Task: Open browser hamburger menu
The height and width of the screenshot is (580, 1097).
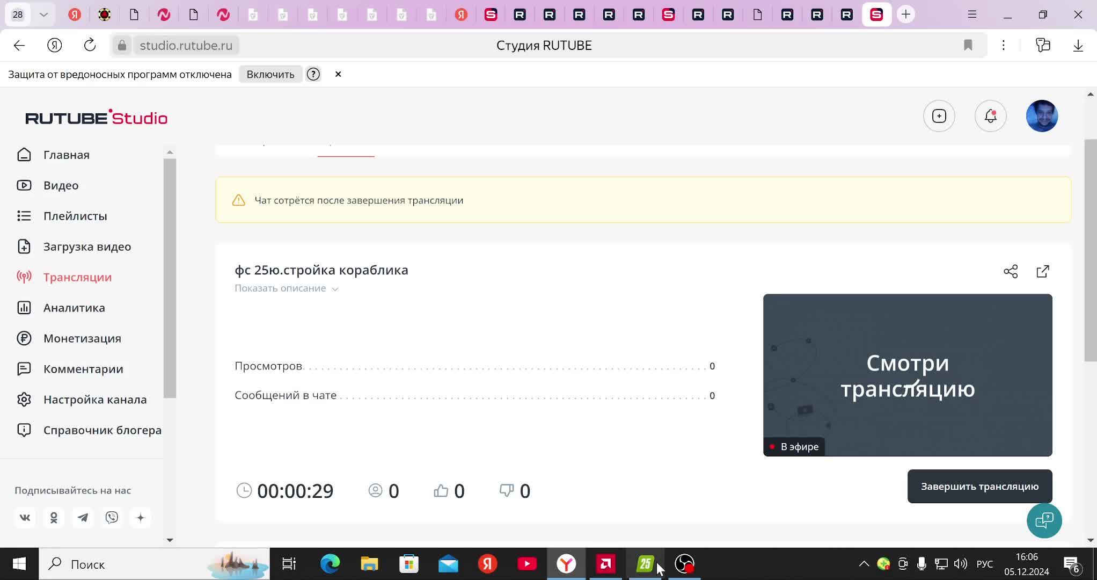Action: point(972,15)
